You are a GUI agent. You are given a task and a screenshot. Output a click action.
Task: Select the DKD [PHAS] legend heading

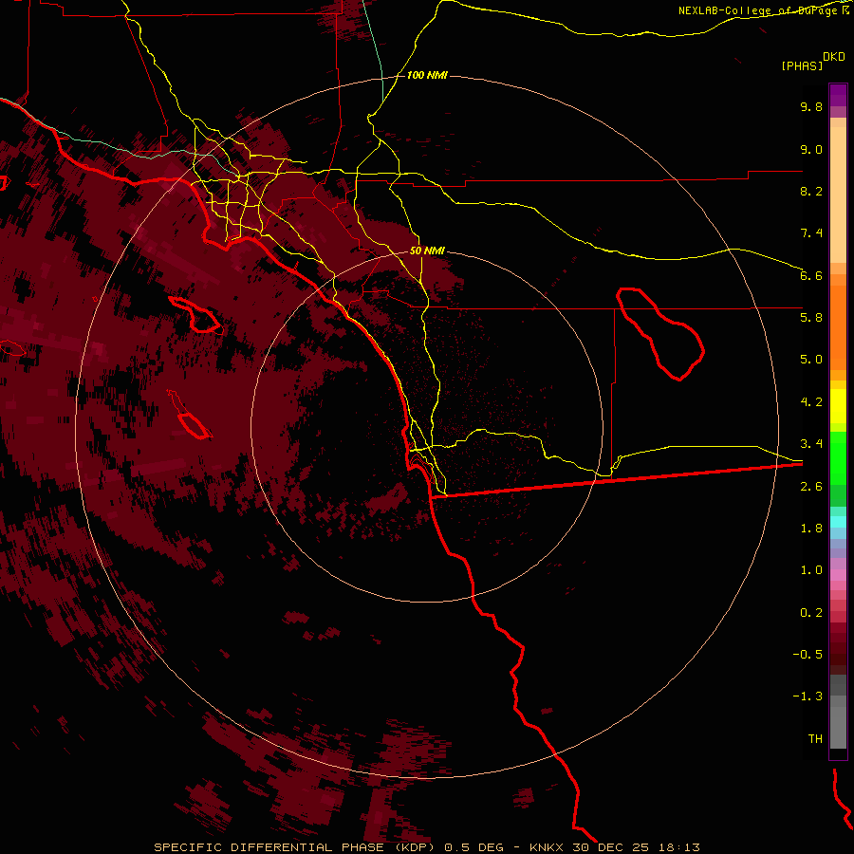[x=812, y=62]
